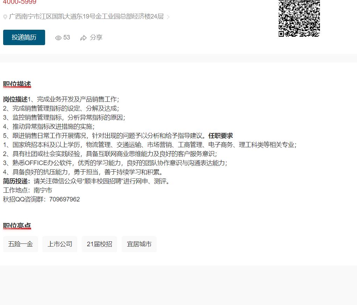Image resolution: width=357 pixels, height=305 pixels.
Task: Click the 职位描述 section heading
Action: coord(17,84)
